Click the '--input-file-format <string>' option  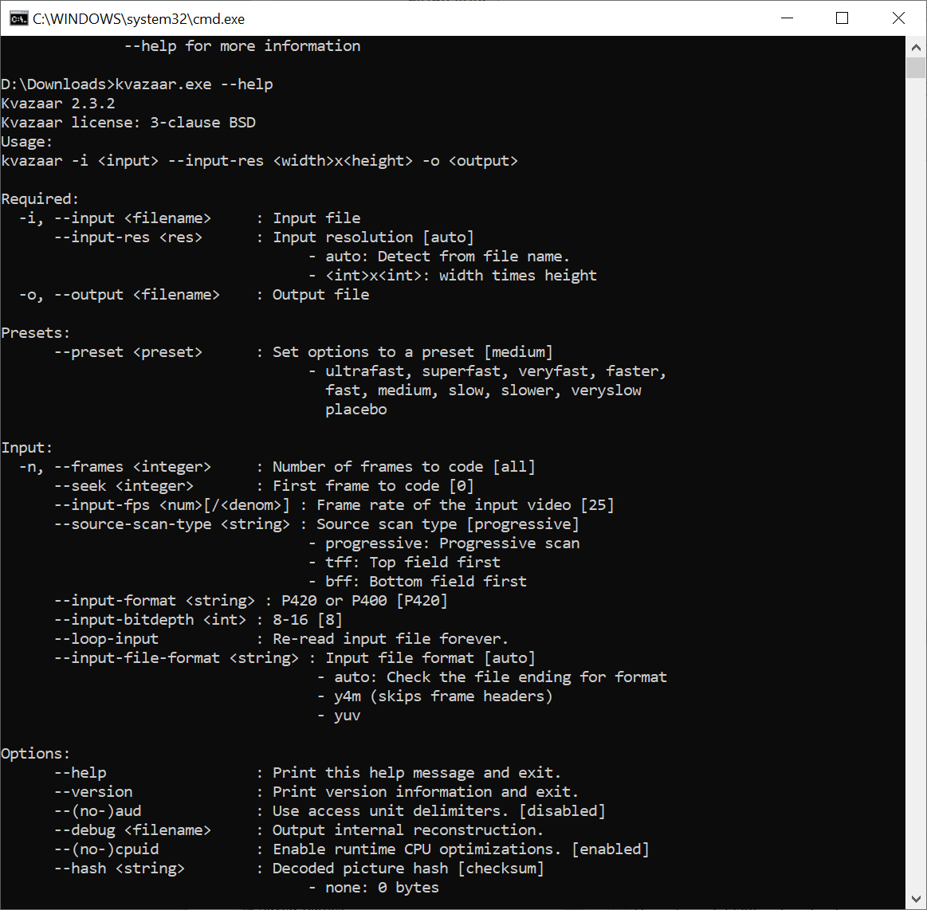tap(176, 657)
